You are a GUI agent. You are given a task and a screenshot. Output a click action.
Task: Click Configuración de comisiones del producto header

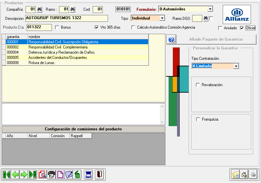pyautogui.click(x=83, y=129)
